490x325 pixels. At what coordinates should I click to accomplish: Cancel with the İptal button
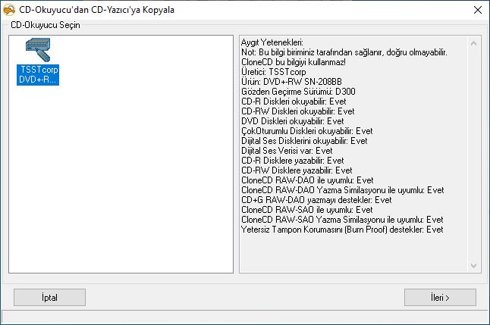pos(49,297)
